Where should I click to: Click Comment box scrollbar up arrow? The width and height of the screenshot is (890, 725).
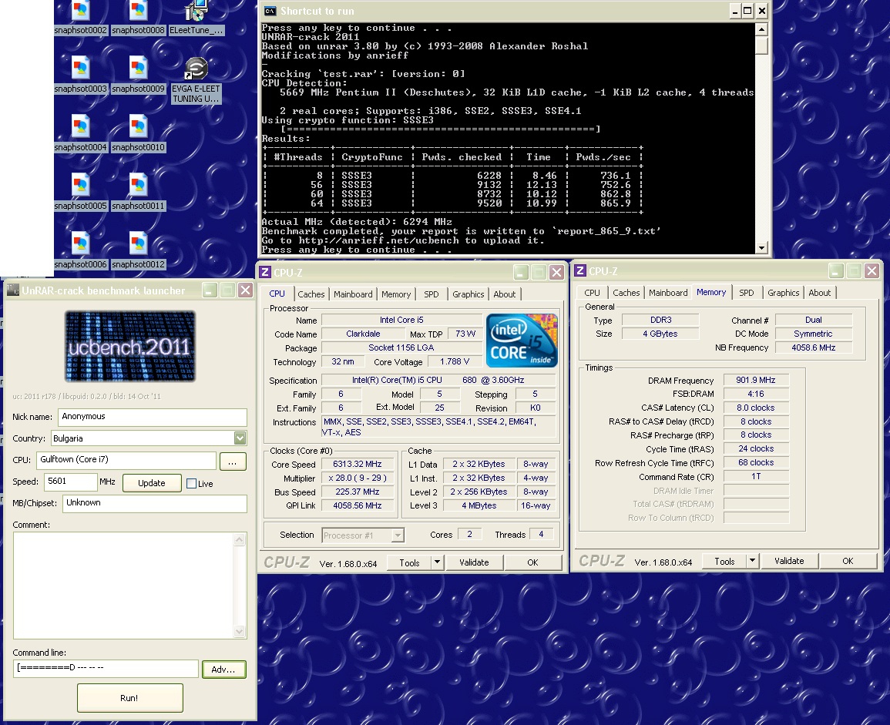click(240, 539)
